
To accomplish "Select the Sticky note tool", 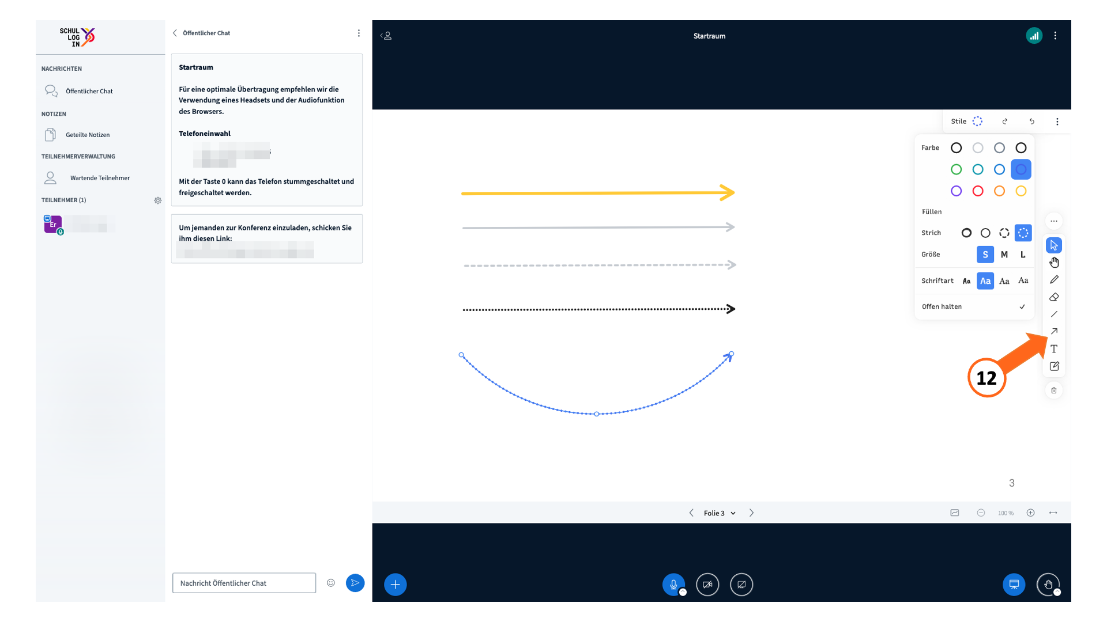I will point(1053,366).
